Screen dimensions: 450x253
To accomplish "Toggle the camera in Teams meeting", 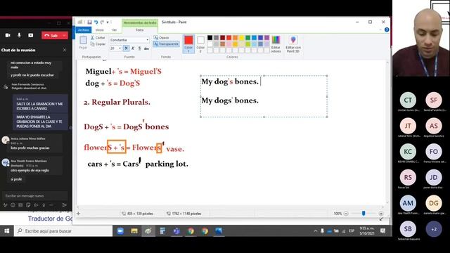I will click(x=8, y=35).
